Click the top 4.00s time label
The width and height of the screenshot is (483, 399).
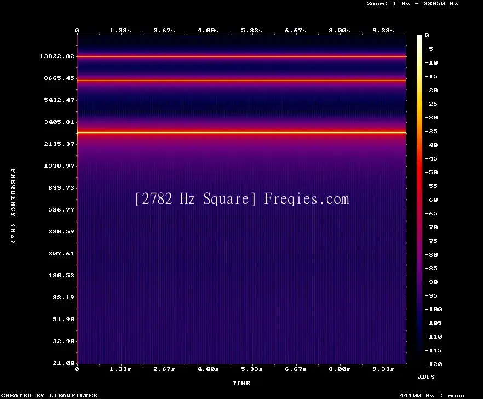tap(208, 30)
